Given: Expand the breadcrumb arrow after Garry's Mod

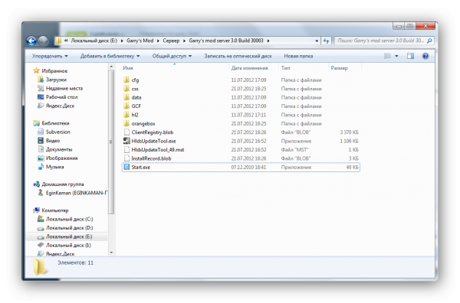Looking at the screenshot, I should pos(158,41).
